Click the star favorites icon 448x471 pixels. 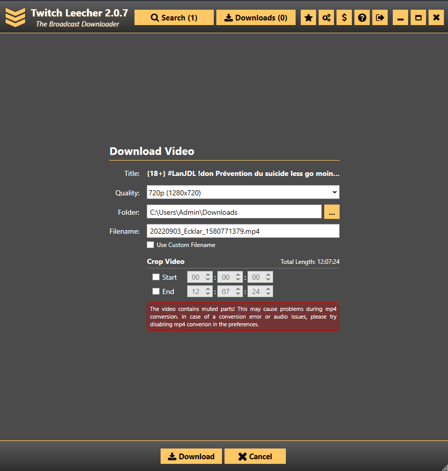[308, 18]
